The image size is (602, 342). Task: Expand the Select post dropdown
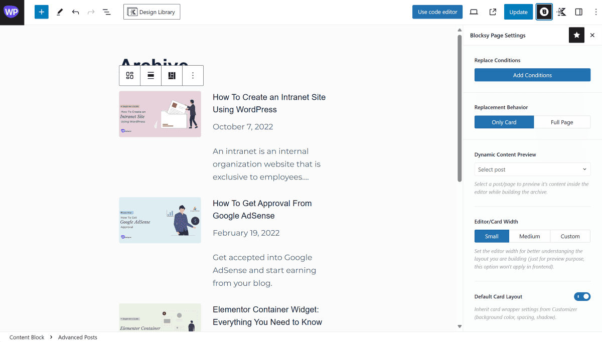532,169
